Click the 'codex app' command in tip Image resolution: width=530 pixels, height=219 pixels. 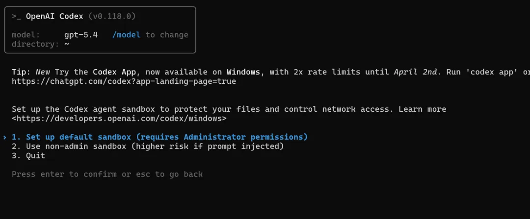tap(491, 72)
